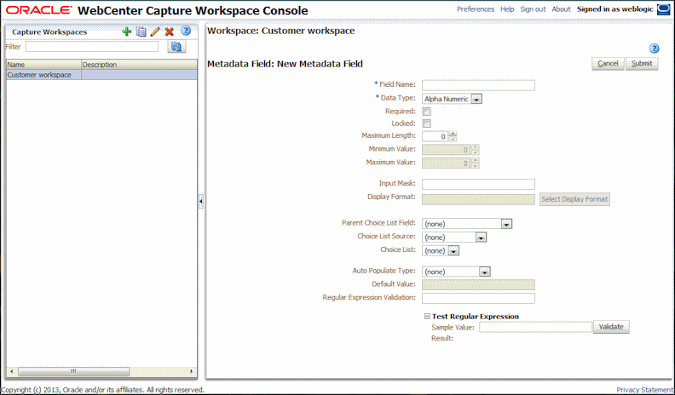675x395 pixels.
Task: Sort by the Description column header
Action: [140, 65]
